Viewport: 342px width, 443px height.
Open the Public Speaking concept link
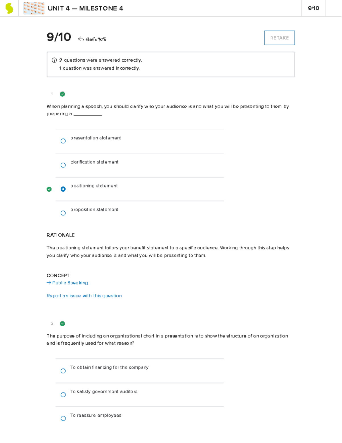click(x=70, y=283)
